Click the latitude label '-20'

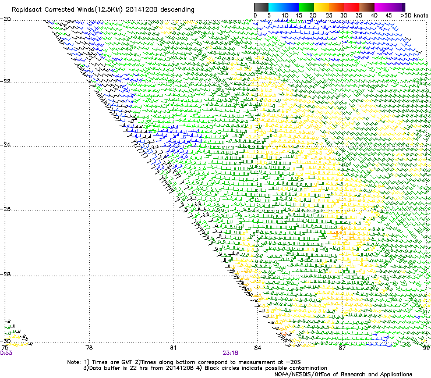(x=5, y=19)
